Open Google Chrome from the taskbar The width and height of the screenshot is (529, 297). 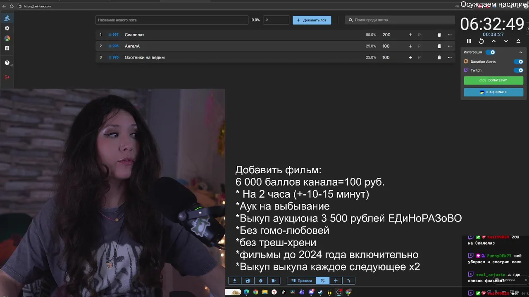pos(256,292)
